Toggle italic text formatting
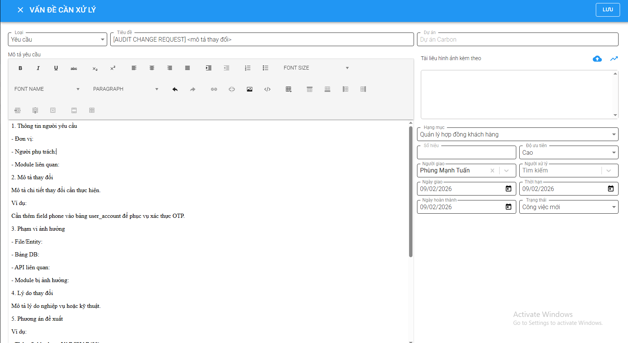This screenshot has height=343, width=628. pyautogui.click(x=38, y=68)
